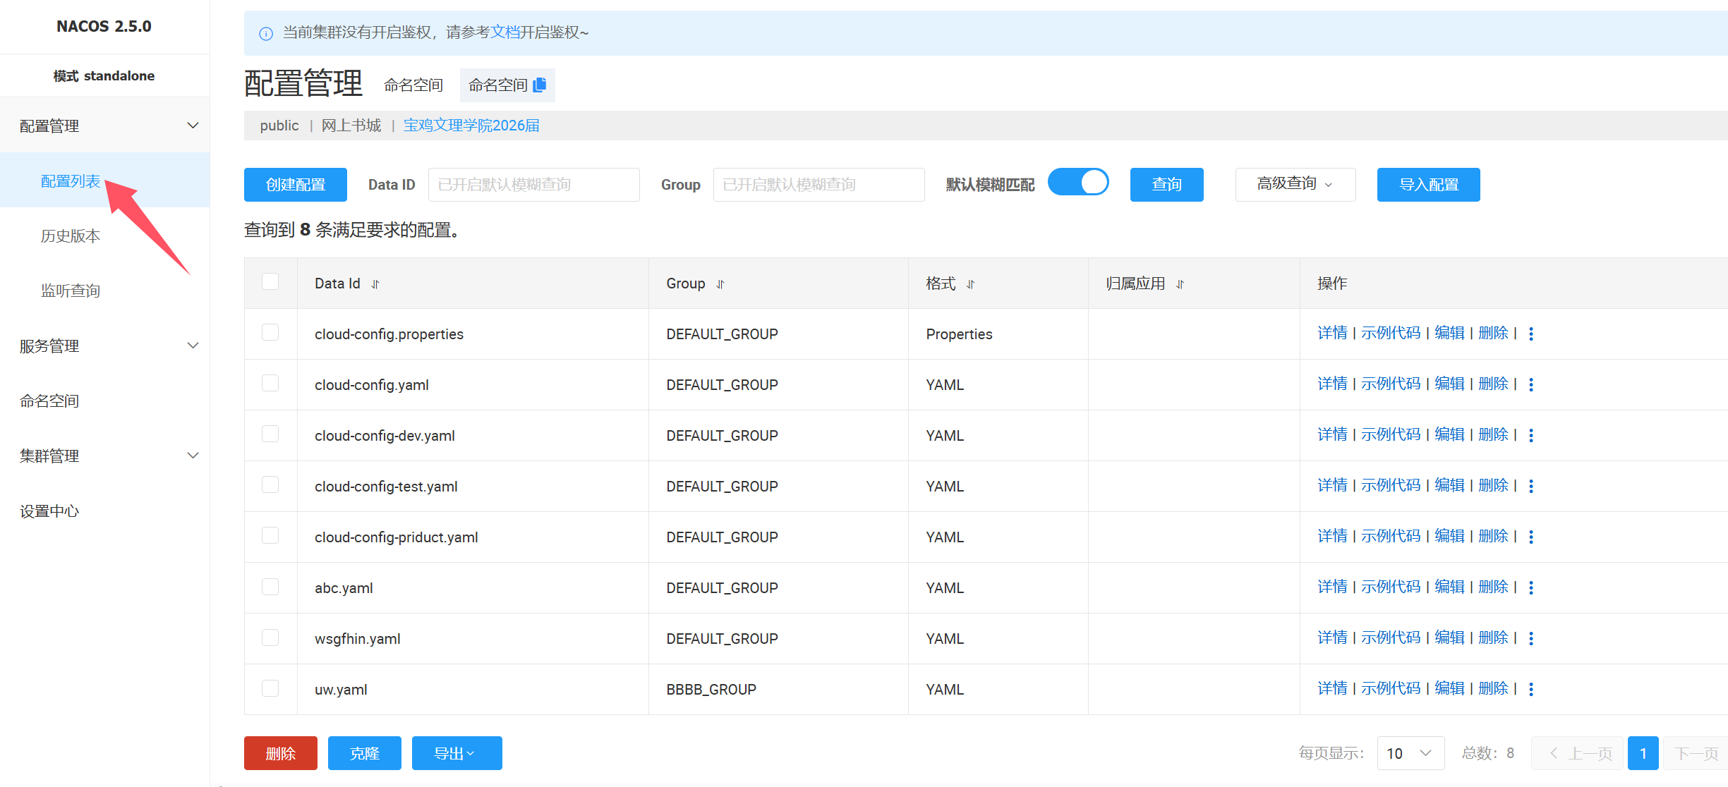Click sort icon next to 格式 column

(x=971, y=284)
